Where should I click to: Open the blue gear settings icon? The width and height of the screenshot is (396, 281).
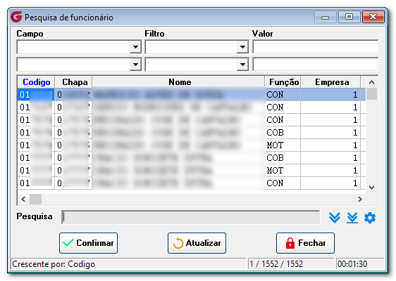pyautogui.click(x=370, y=218)
